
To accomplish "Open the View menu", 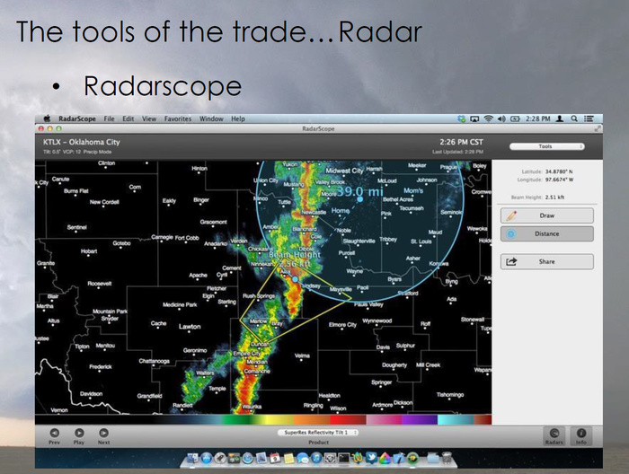I will (149, 118).
